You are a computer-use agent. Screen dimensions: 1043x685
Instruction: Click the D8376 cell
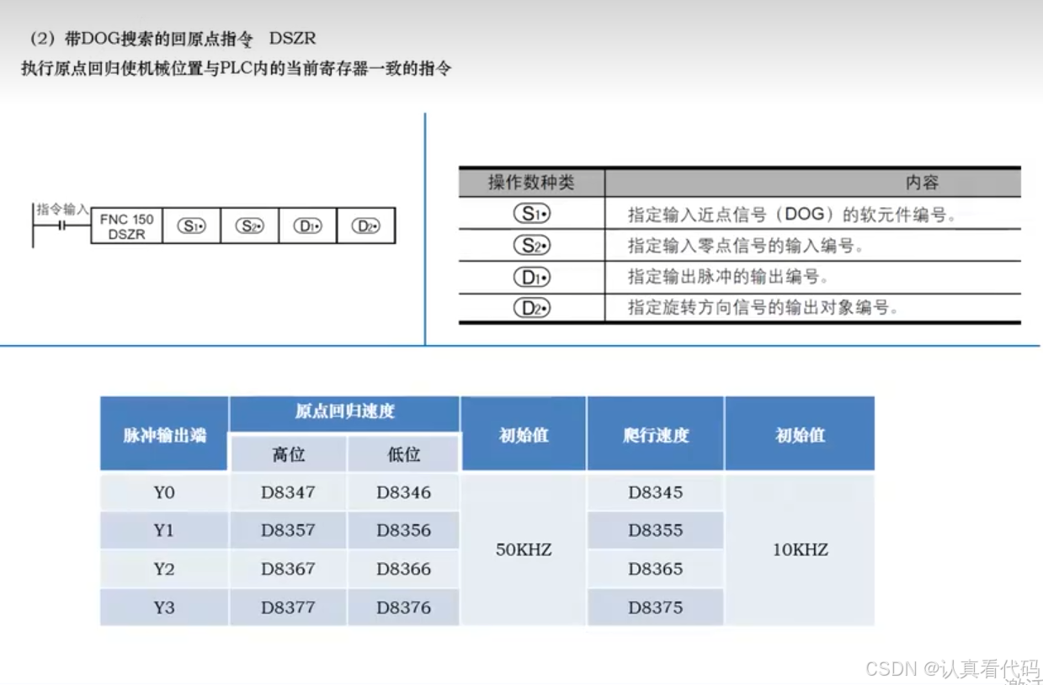403,607
